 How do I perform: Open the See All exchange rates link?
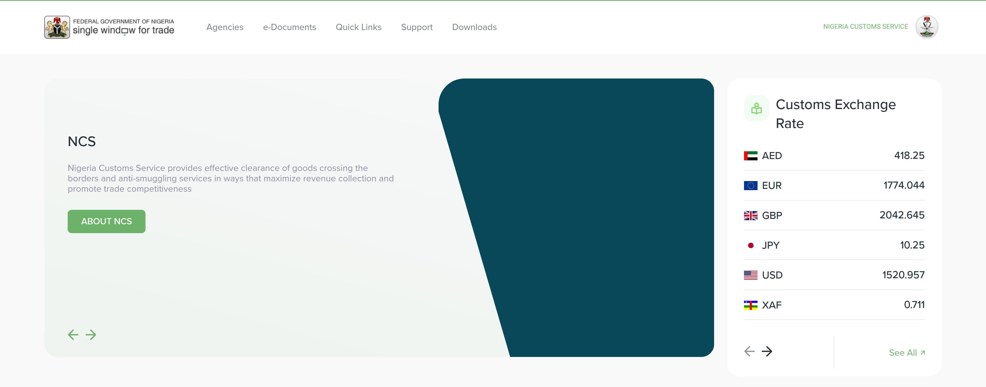[906, 352]
